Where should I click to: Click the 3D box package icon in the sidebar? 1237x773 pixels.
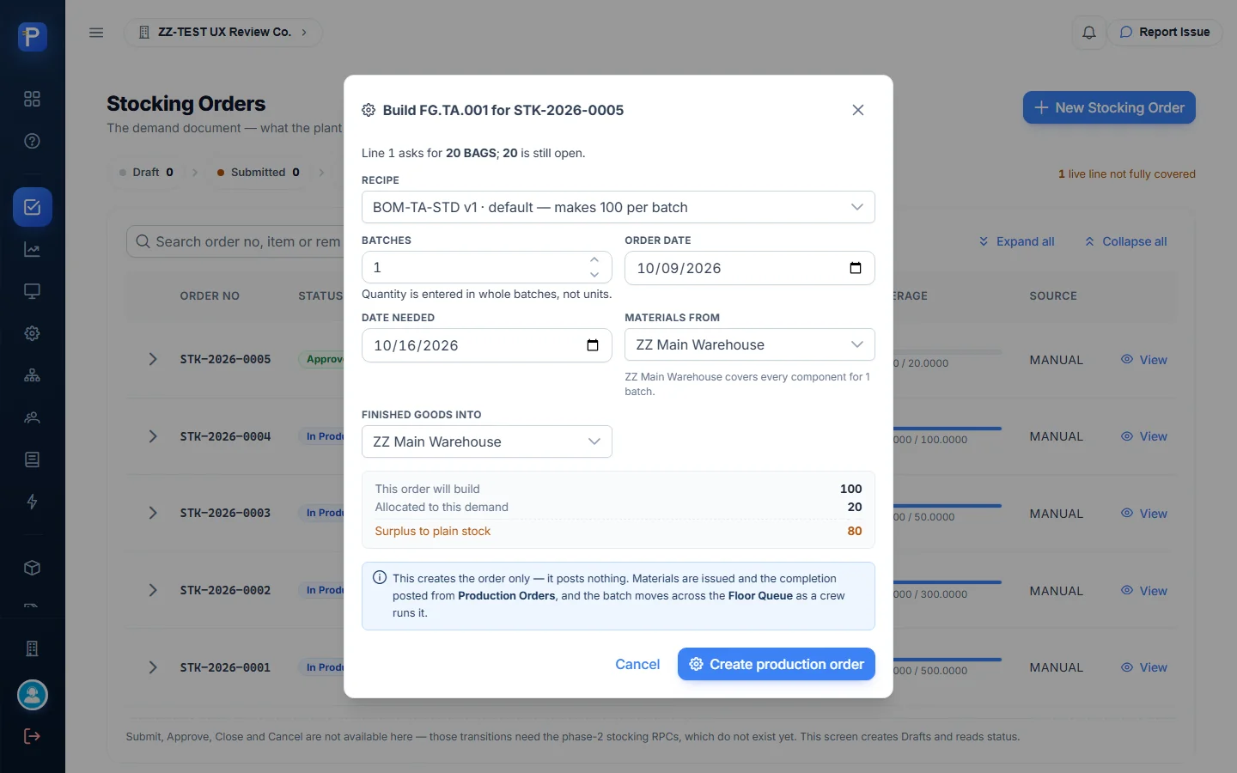(33, 568)
